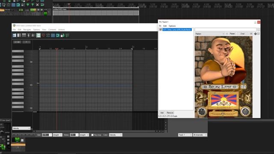Viewport: 274px width, 154px height.
Task: Click the dock editor toolbar icon
Action: (x=62, y=36)
